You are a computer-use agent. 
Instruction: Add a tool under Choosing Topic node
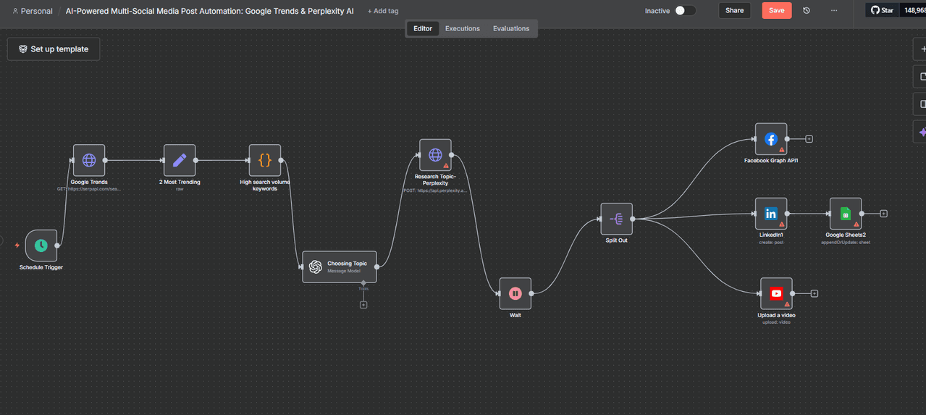point(363,305)
